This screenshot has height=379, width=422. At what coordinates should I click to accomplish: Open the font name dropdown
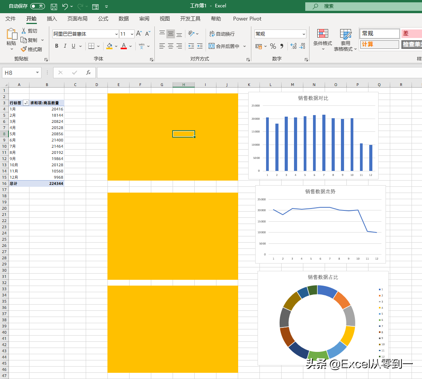[x=116, y=34]
